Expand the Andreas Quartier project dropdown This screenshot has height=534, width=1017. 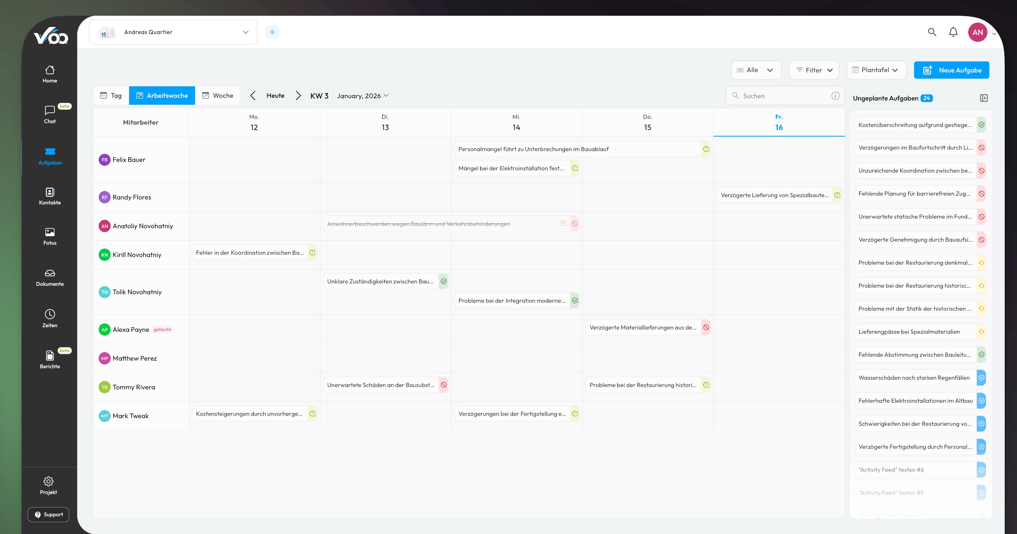pos(245,32)
